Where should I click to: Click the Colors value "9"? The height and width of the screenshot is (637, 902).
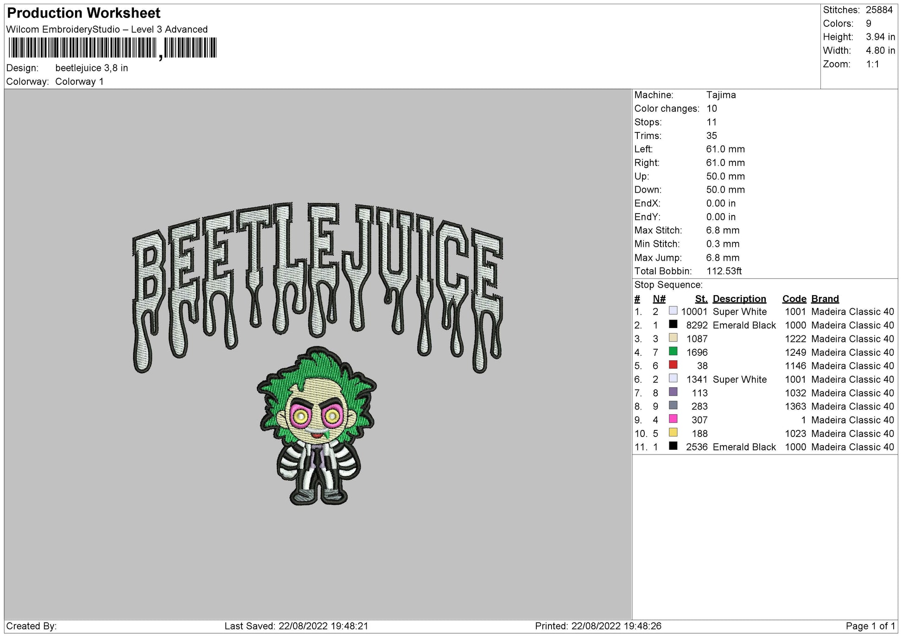(869, 24)
